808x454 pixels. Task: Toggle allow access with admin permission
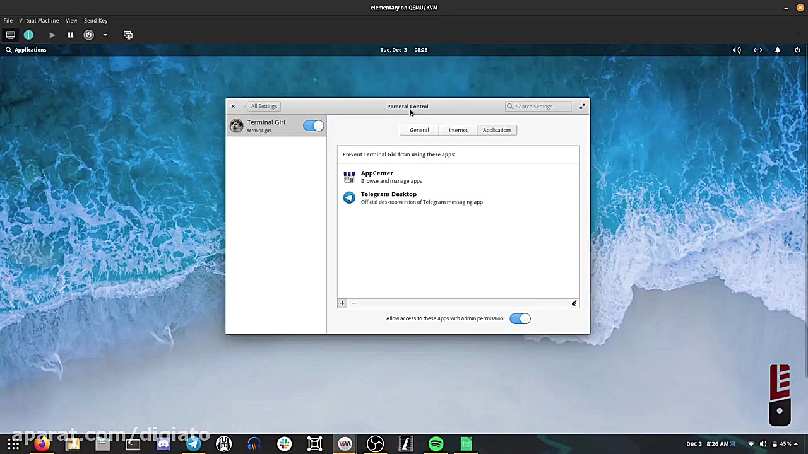coord(520,318)
